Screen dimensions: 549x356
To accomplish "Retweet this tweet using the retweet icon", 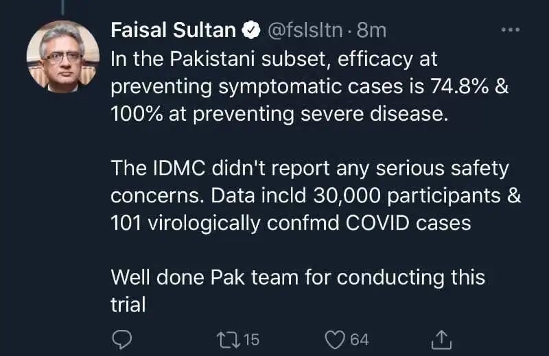I will pos(225,339).
